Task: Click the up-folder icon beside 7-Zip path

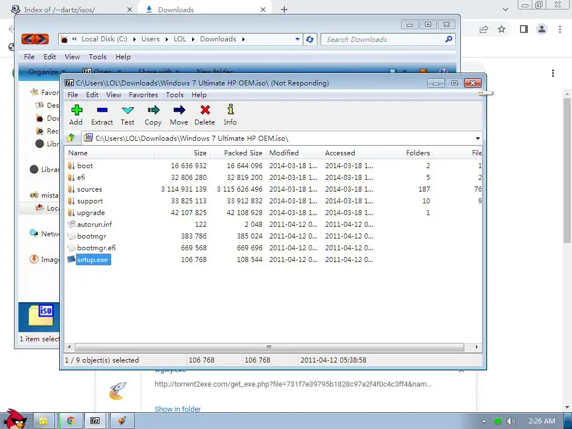Action: tap(71, 138)
